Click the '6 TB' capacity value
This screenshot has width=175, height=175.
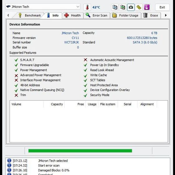(x=154, y=33)
